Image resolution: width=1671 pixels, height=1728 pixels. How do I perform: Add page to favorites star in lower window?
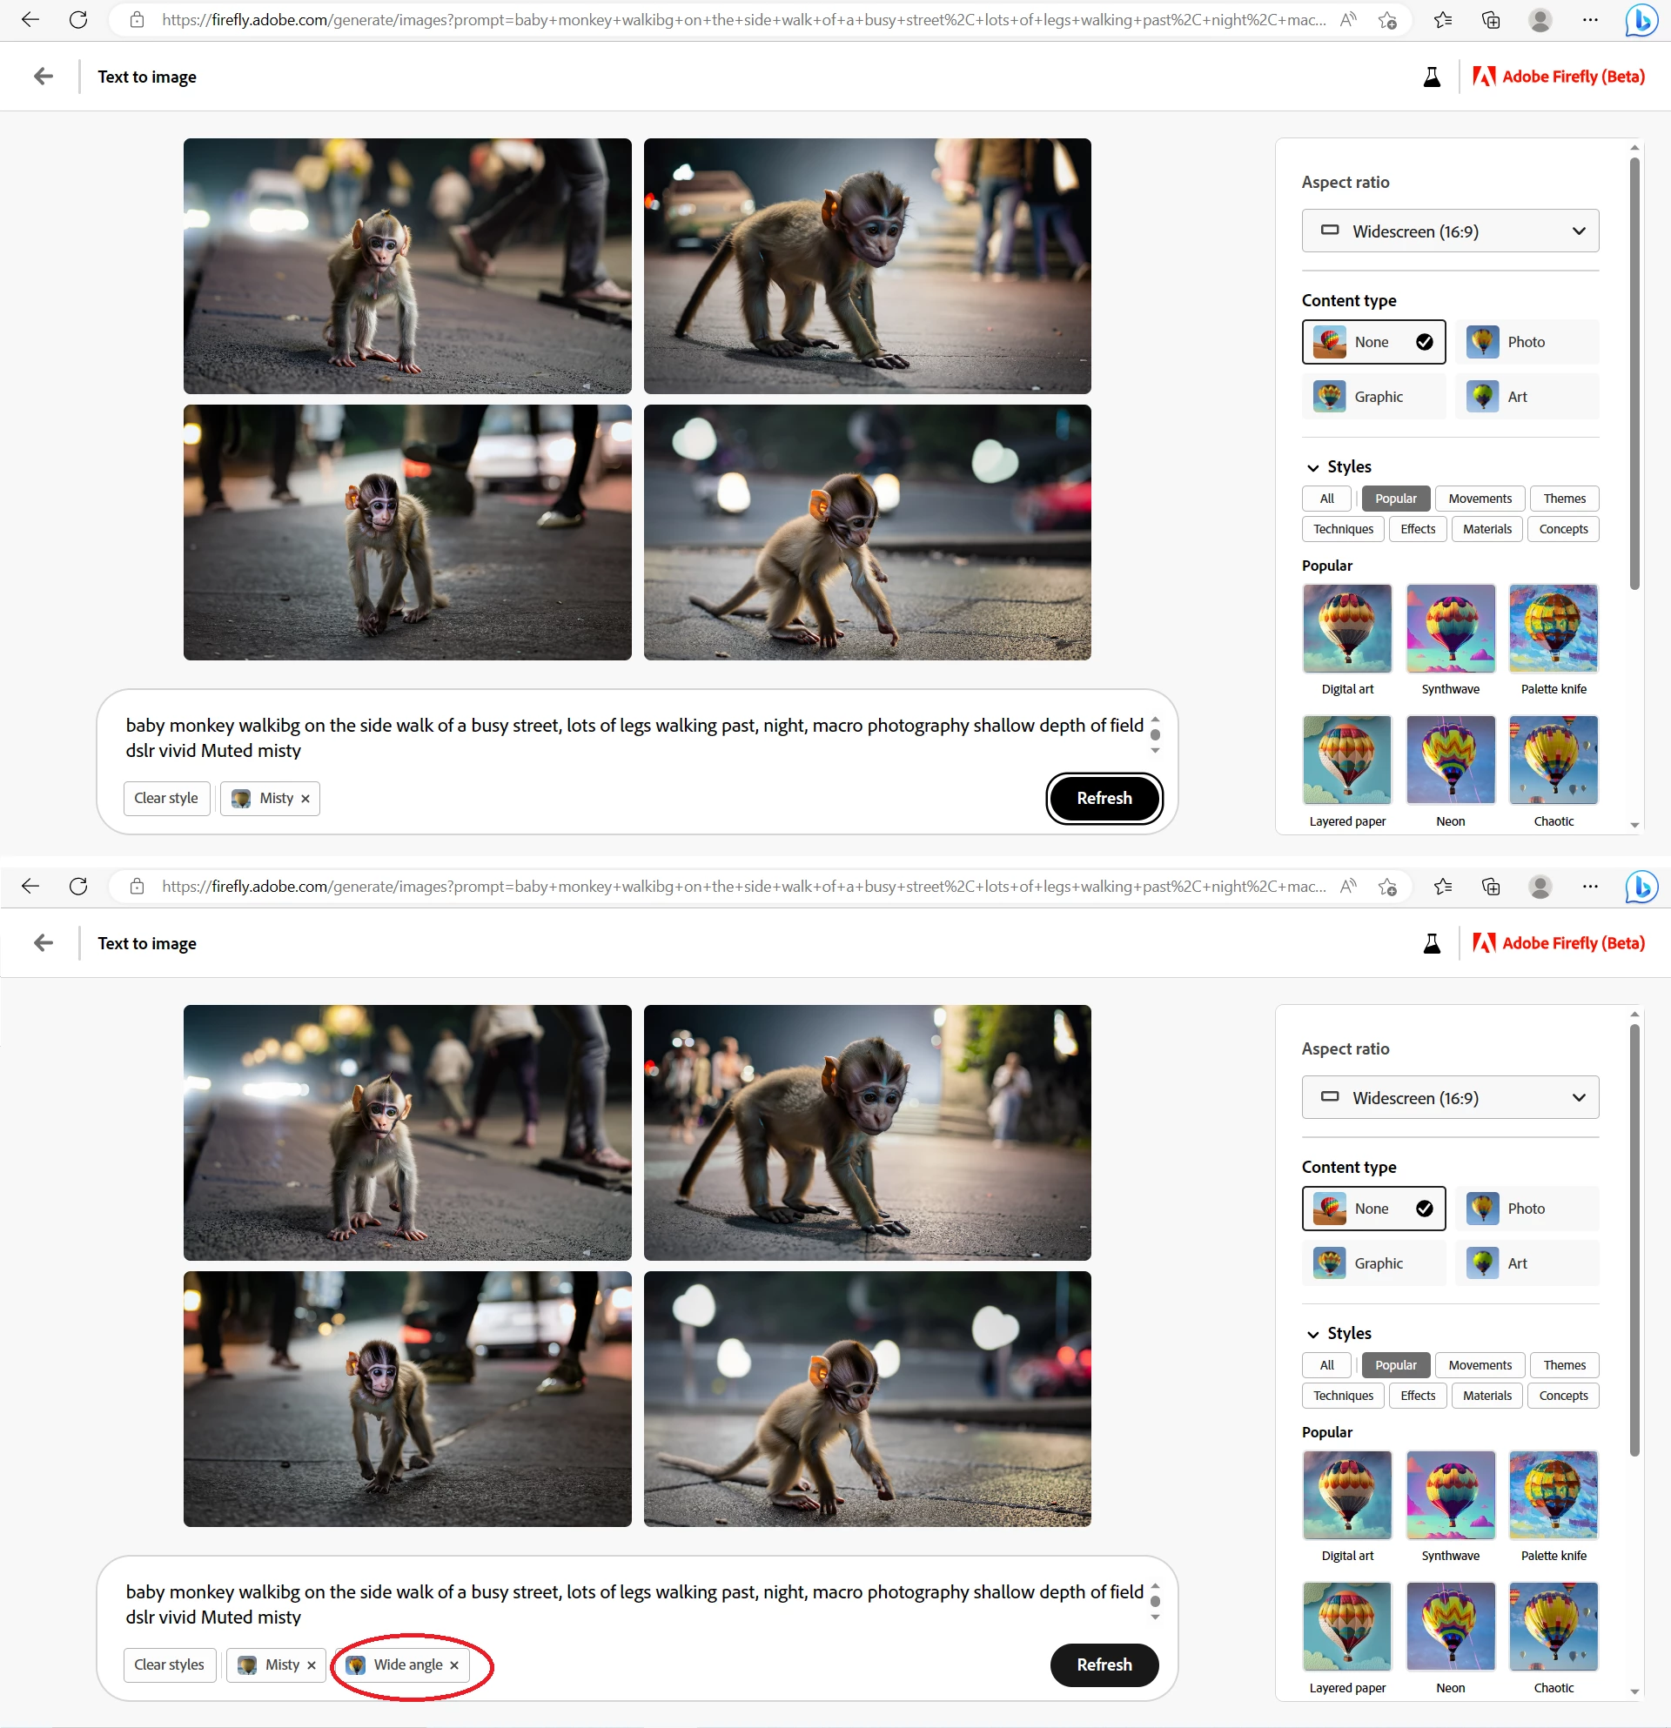coord(1387,887)
